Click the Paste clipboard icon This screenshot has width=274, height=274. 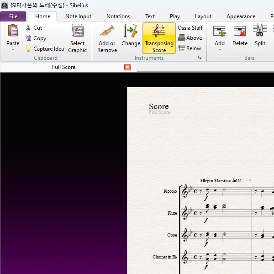[x=13, y=31]
